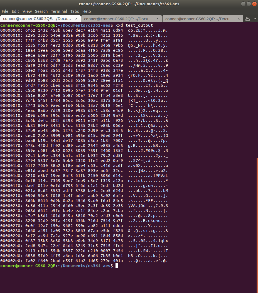Screen dimensions: 258x293
Task: Open the View menu
Action: pos(27,11)
